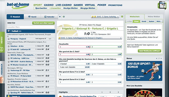Image resolution: width=169 pixels, height=97 pixels.
Task: Click the tennis ball icon in match ticker bar
Action: pos(59,38)
